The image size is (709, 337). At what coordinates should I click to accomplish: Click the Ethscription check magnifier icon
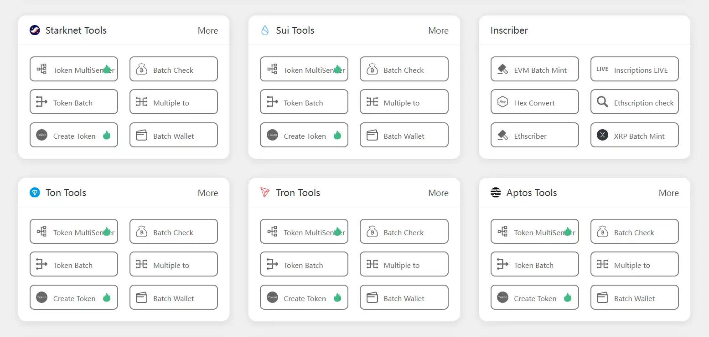tap(602, 102)
